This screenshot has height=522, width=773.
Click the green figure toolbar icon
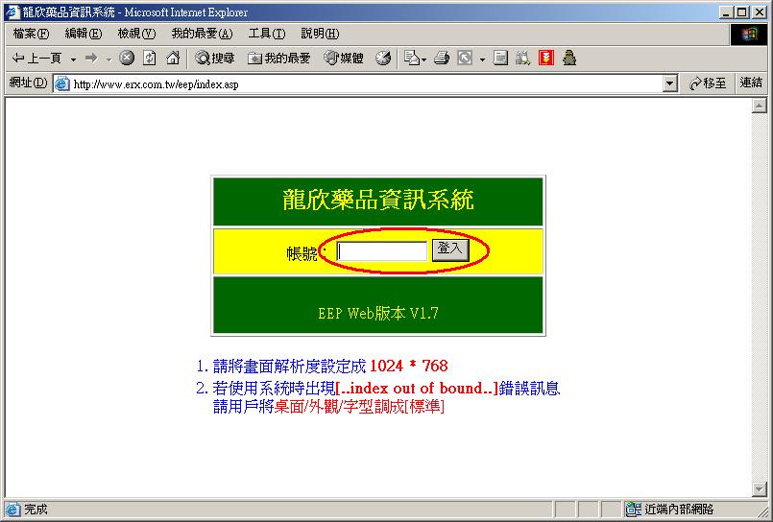coord(569,59)
